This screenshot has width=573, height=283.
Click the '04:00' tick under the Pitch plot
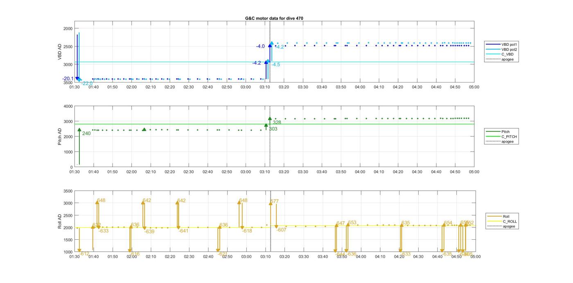click(x=360, y=172)
